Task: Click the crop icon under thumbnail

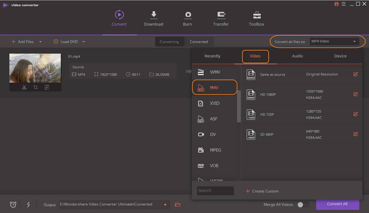Action: pyautogui.click(x=35, y=87)
